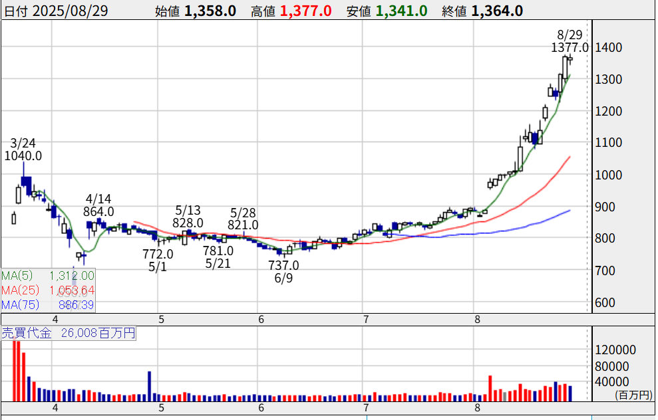
Task: Click the 終値 label in header
Action: click(454, 11)
